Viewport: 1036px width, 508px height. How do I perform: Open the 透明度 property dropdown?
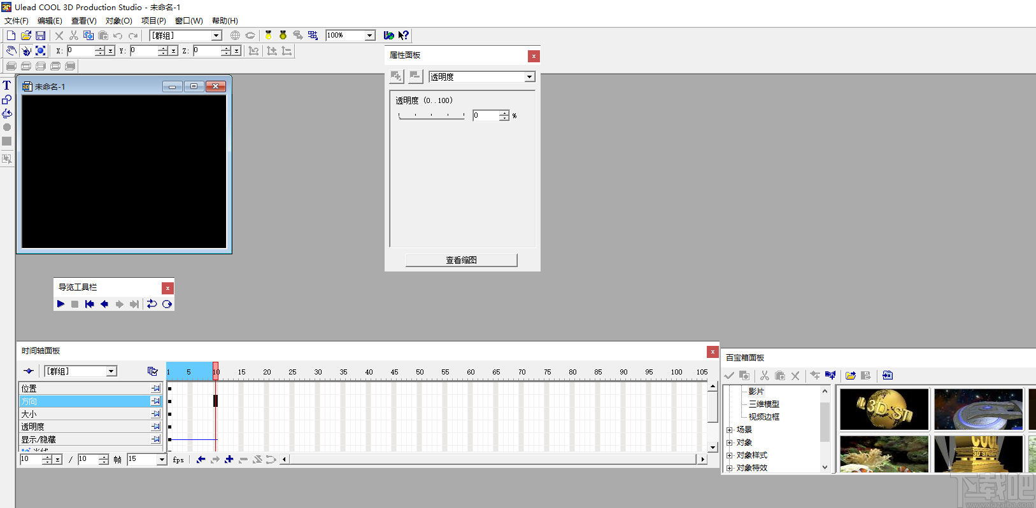click(529, 77)
